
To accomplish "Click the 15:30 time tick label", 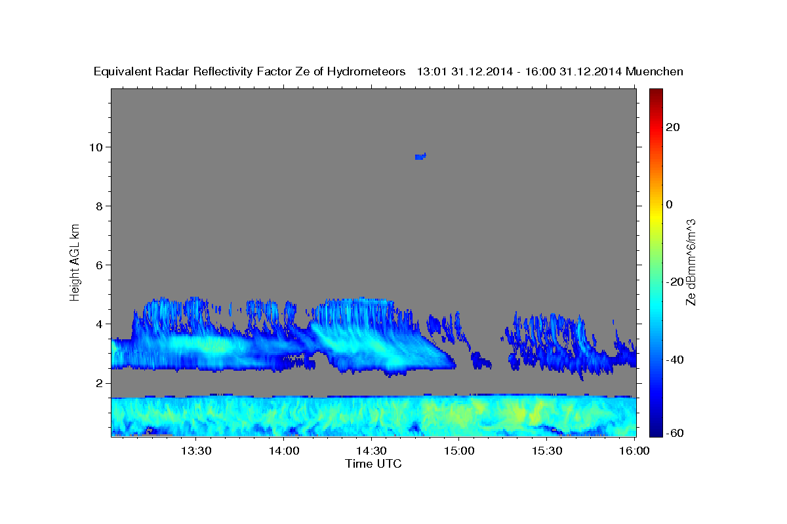I will (547, 451).
